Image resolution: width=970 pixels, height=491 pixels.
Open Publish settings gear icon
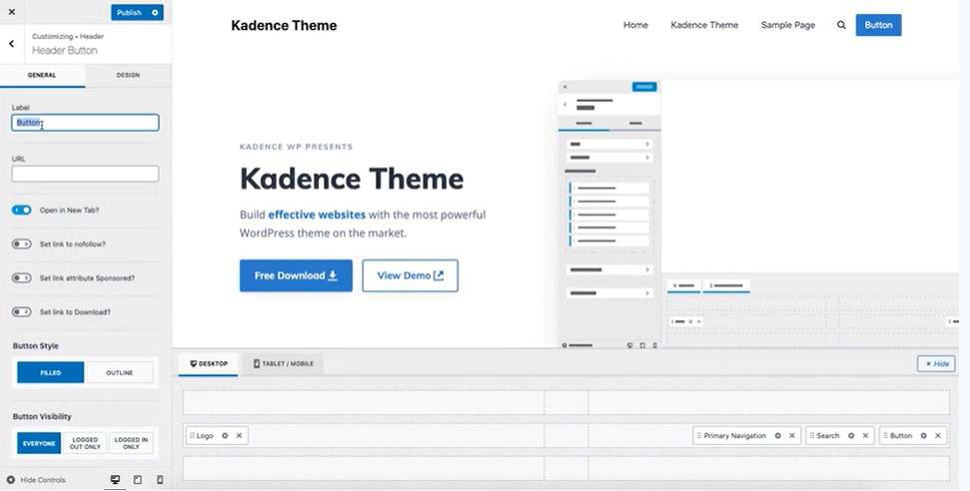click(155, 12)
